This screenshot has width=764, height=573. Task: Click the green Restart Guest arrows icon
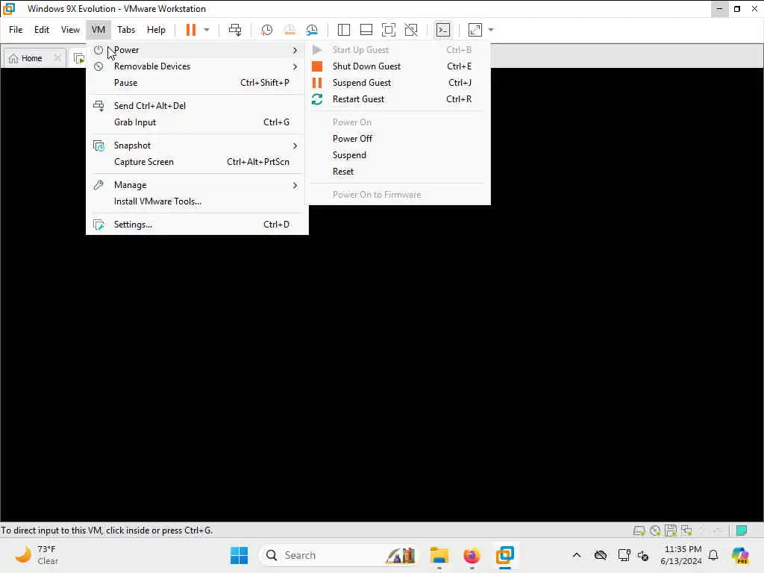316,99
